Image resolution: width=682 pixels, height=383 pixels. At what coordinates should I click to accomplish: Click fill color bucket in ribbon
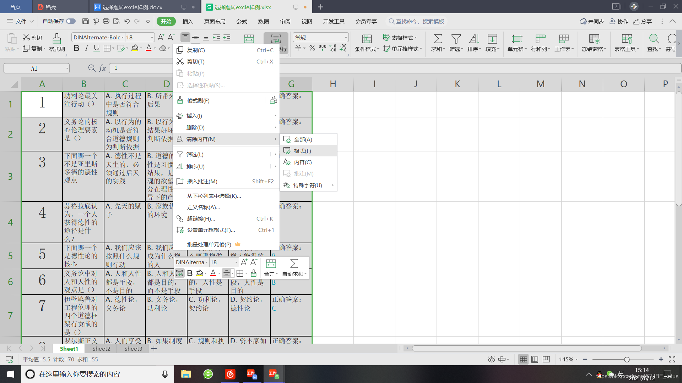click(x=135, y=48)
